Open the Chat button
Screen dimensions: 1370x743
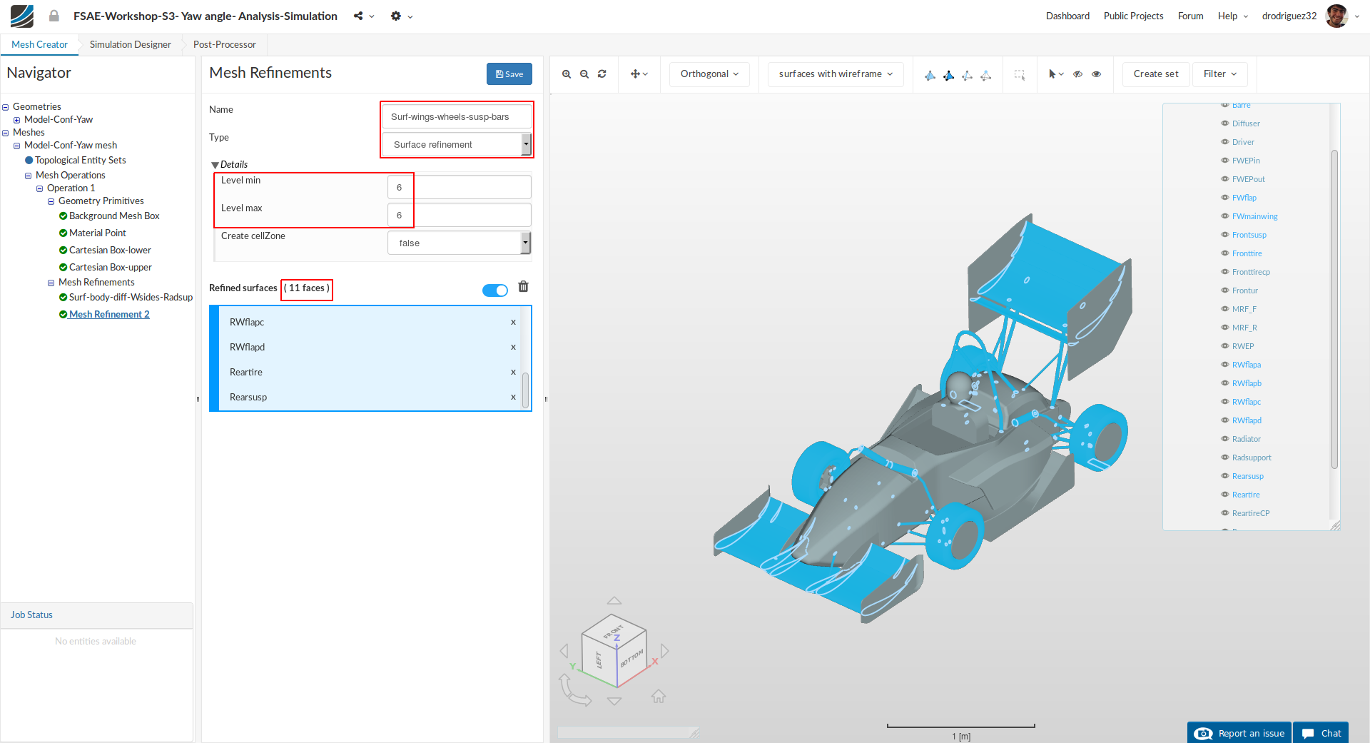(x=1321, y=733)
